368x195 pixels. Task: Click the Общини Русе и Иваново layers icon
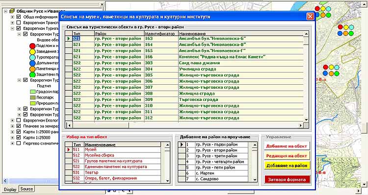click(x=12, y=11)
